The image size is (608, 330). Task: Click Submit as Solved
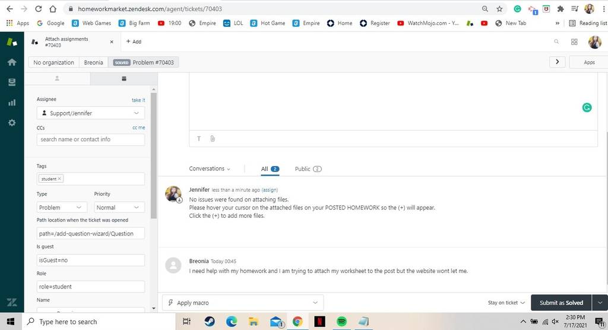coord(560,303)
